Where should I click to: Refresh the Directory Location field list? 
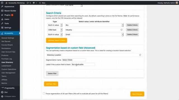tap(140, 55)
